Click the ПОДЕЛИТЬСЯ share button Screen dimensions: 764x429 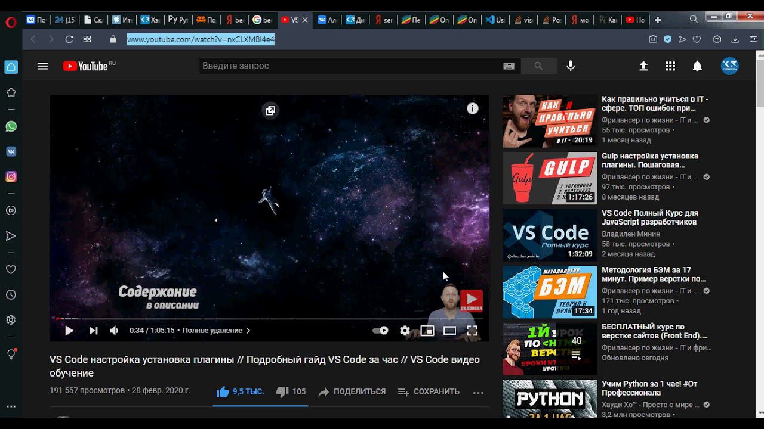(352, 391)
